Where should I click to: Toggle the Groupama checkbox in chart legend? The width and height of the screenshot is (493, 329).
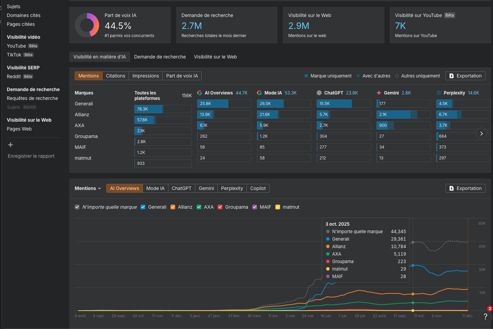220,207
